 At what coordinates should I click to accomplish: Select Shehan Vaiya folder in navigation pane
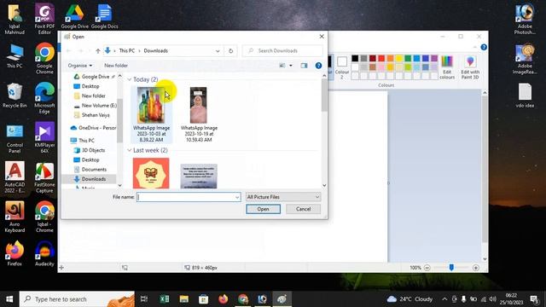[91, 115]
